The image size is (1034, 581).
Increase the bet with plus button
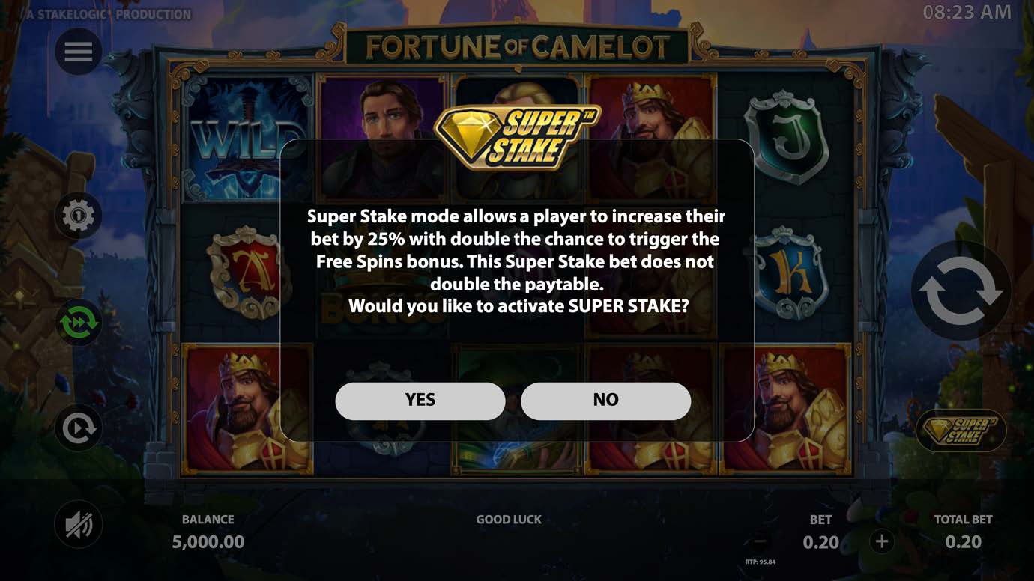coord(882,541)
